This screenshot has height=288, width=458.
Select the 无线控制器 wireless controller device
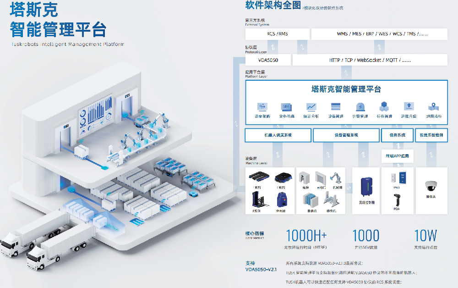(x=367, y=188)
